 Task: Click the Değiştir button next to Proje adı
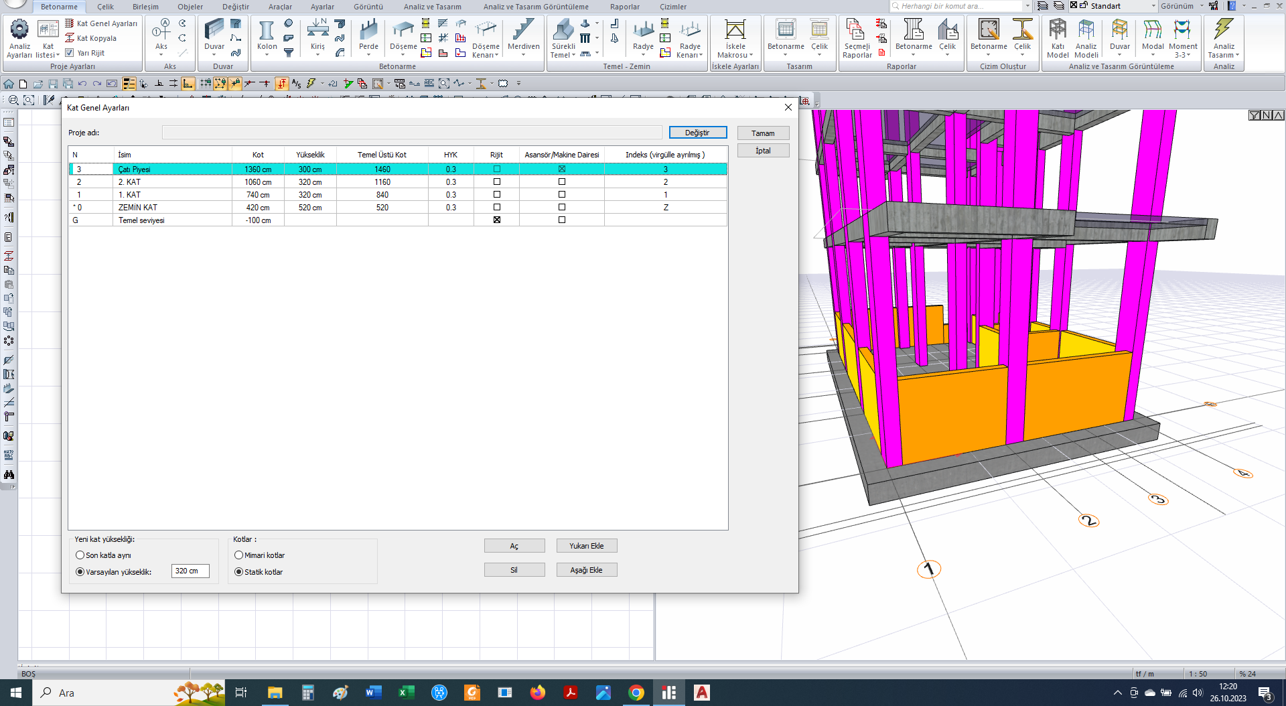[697, 133]
